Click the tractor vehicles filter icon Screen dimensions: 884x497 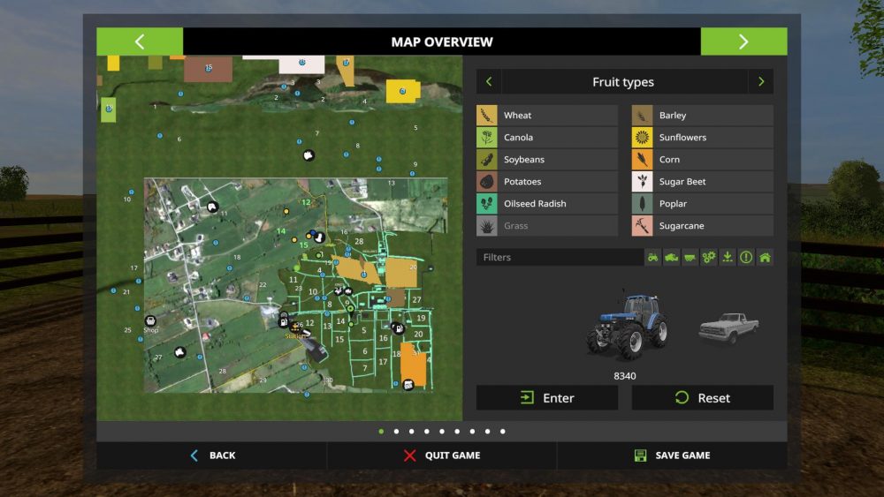pyautogui.click(x=653, y=257)
